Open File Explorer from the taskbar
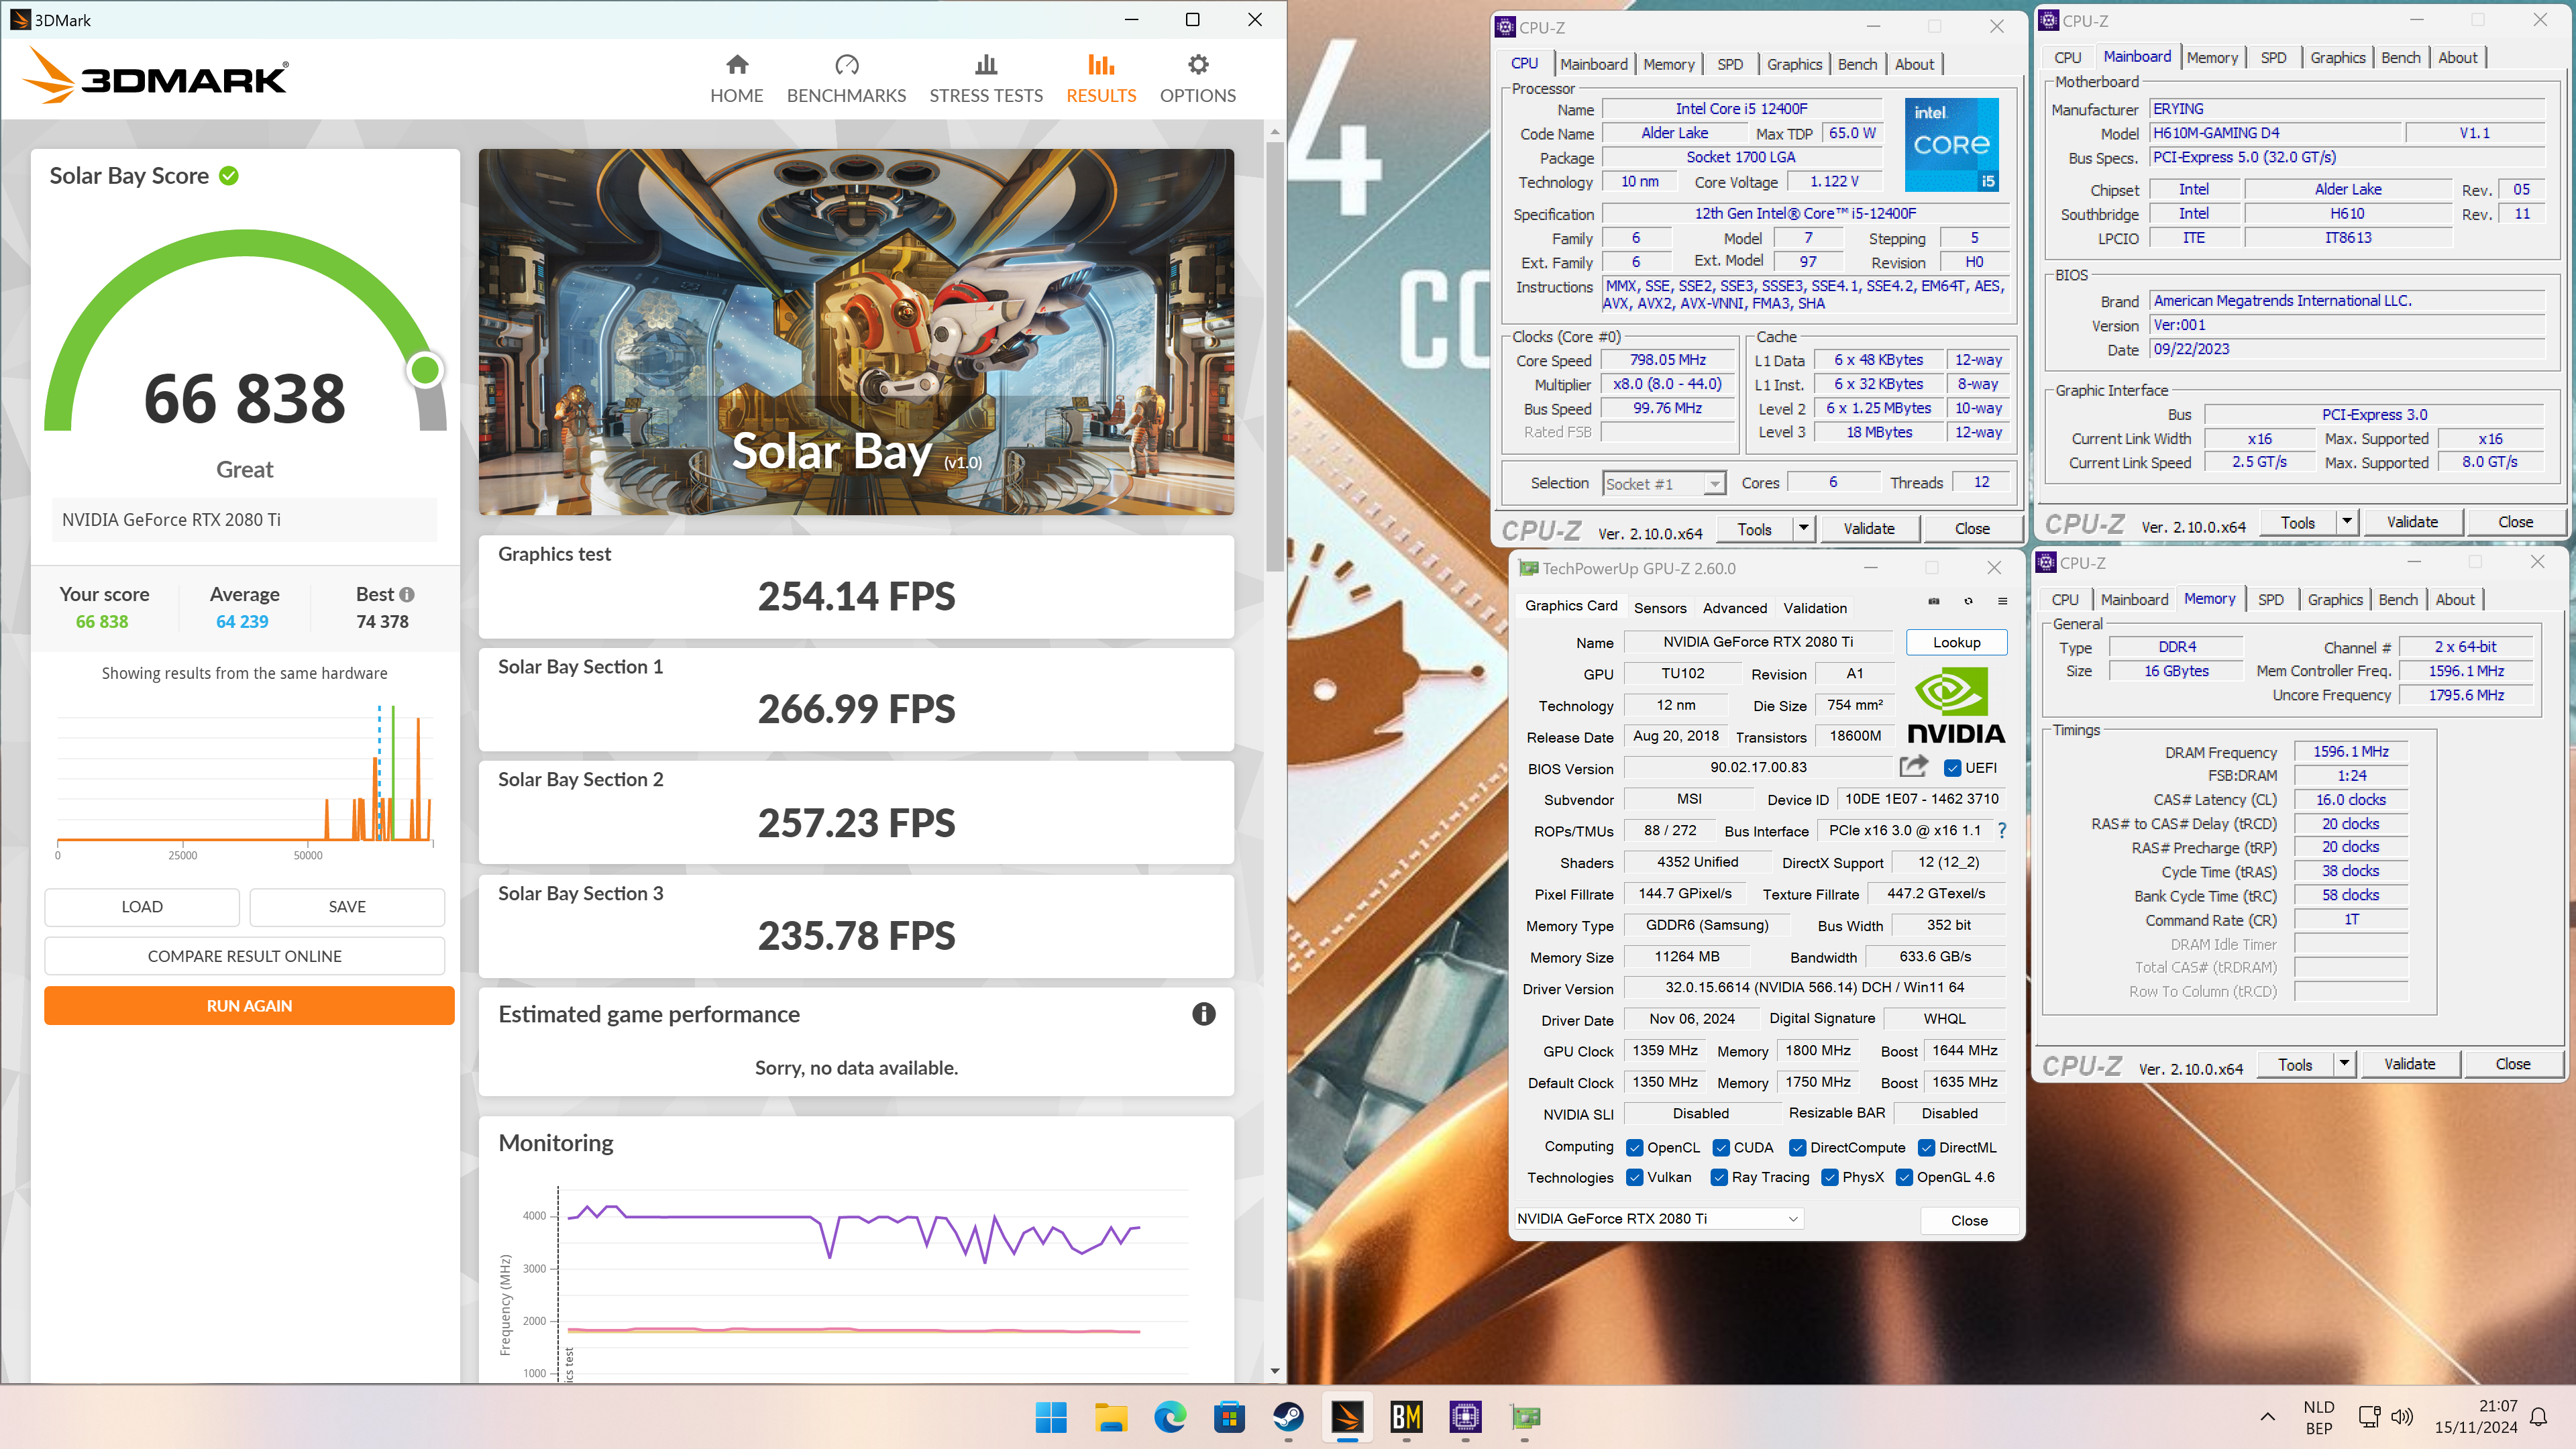2576x1449 pixels. pos(1110,1417)
